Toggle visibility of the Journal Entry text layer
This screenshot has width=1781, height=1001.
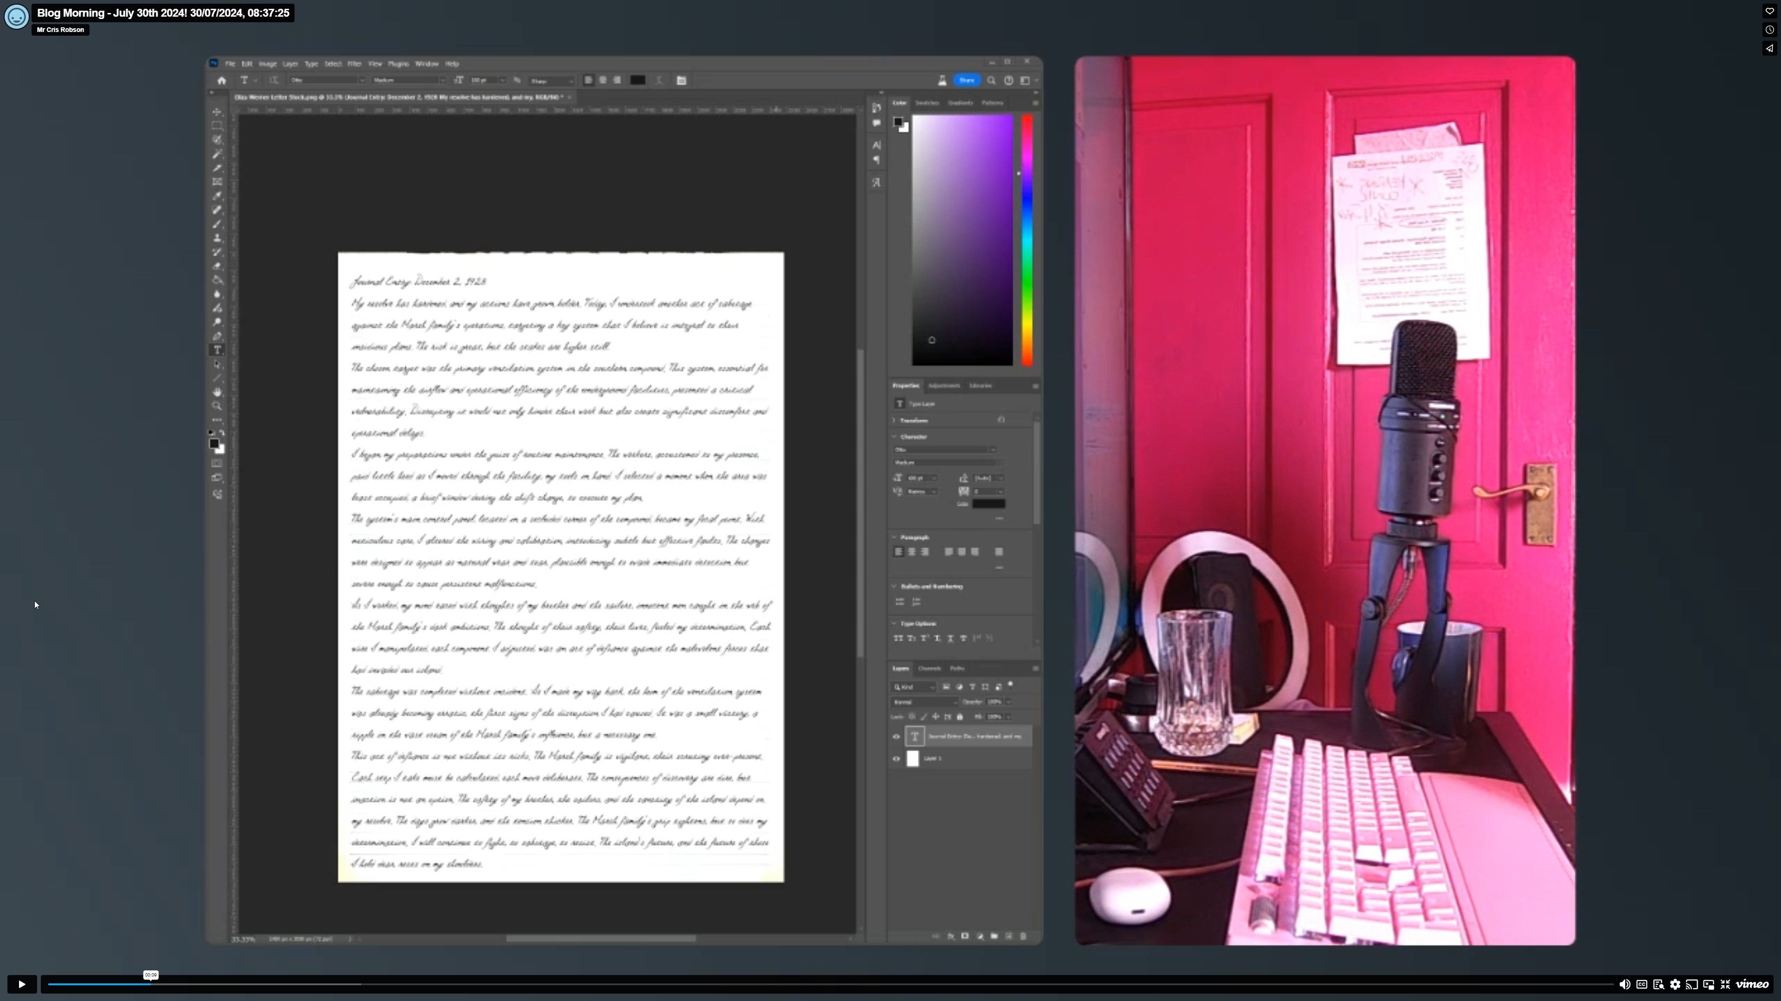click(x=897, y=736)
